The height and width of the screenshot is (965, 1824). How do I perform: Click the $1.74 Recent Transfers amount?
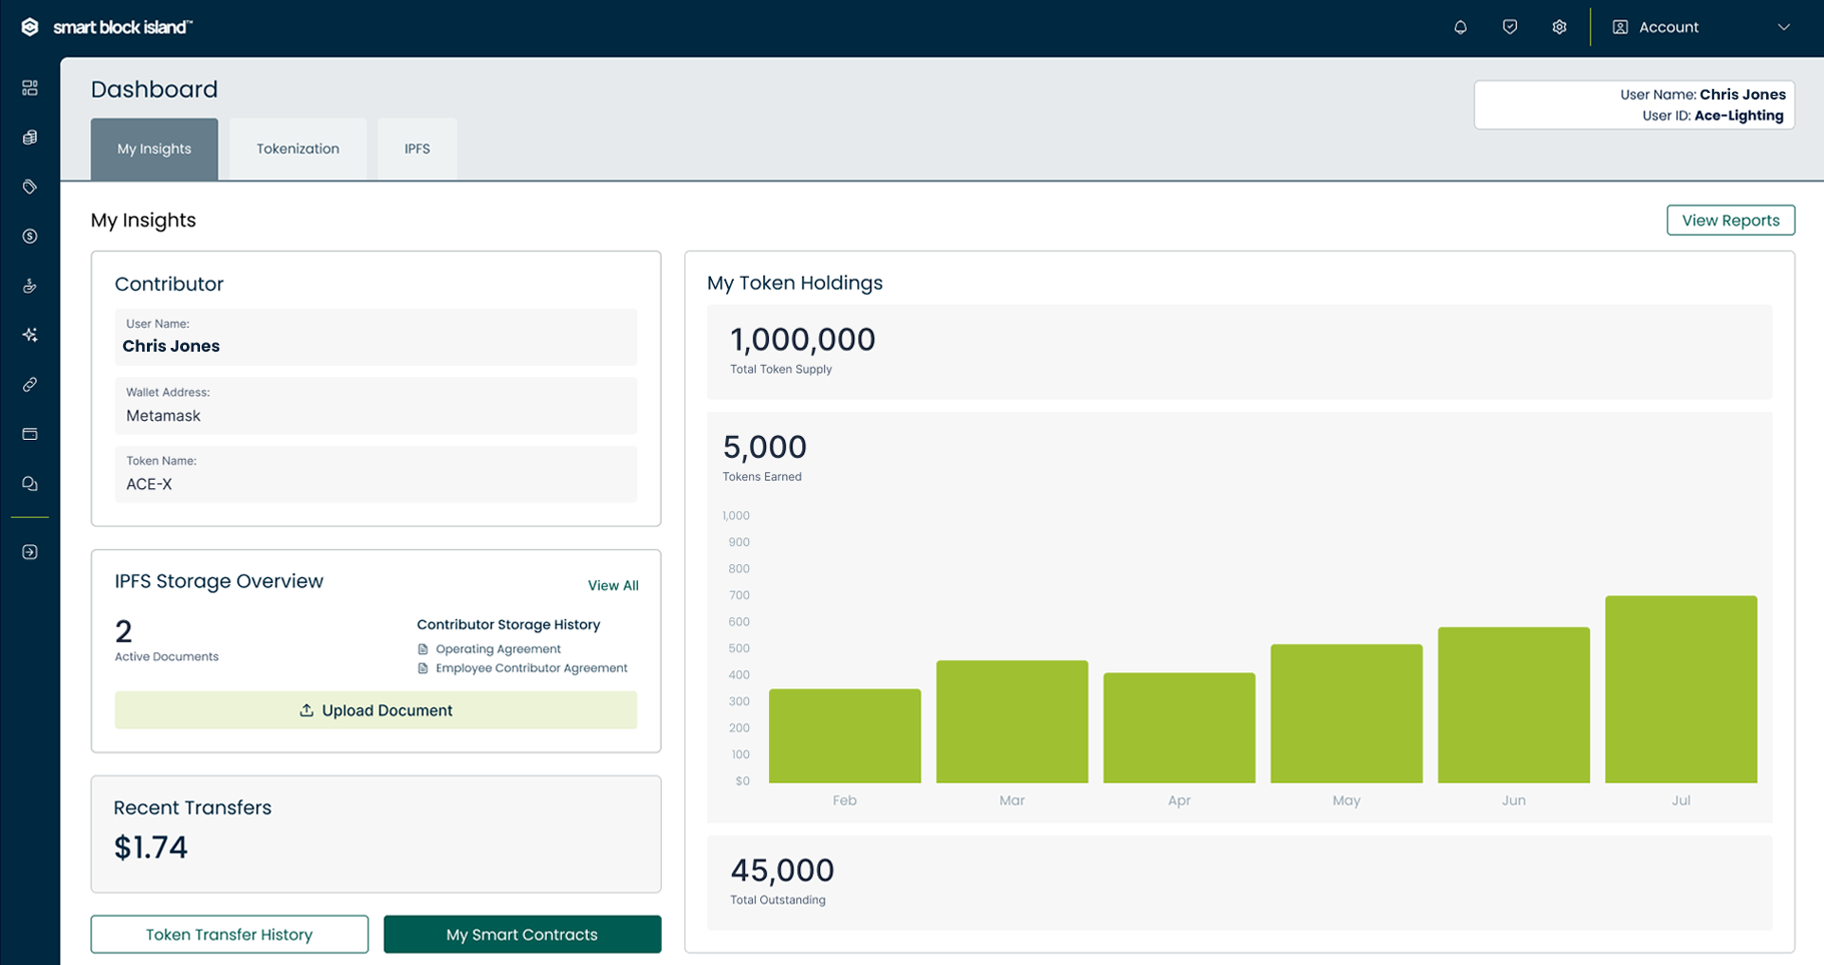(x=151, y=847)
